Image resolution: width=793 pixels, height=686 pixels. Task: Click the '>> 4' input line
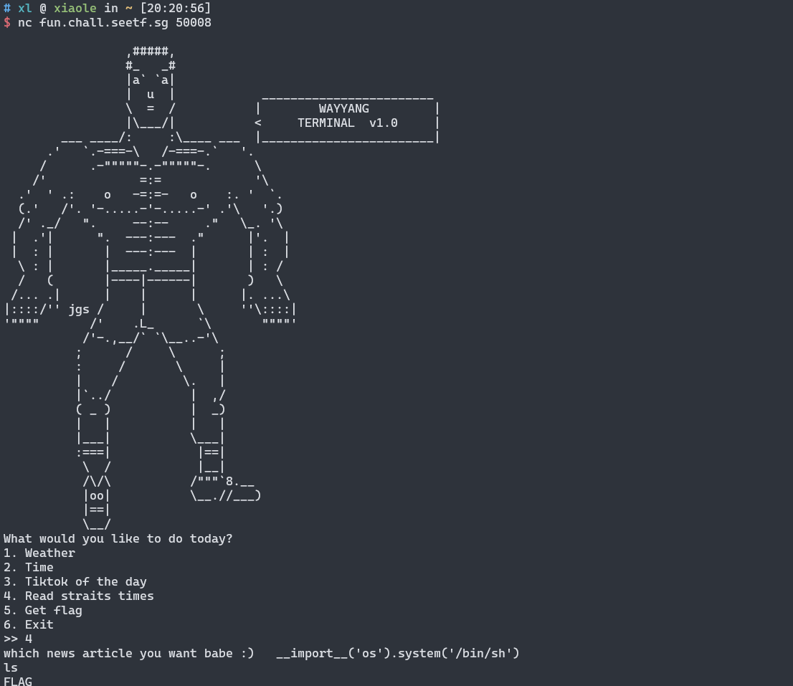[18, 639]
